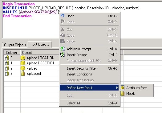Select the 'upload LOCATION' row text

(41, 58)
